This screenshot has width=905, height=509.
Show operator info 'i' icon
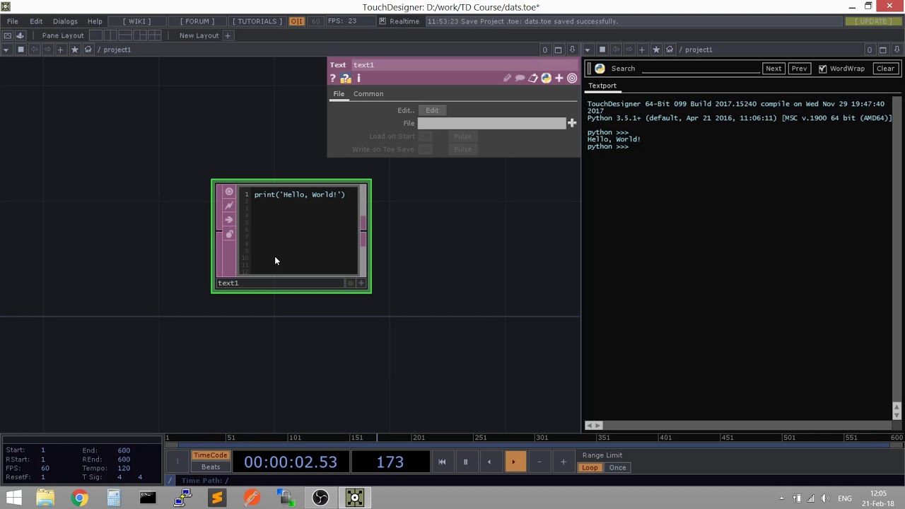coord(358,78)
